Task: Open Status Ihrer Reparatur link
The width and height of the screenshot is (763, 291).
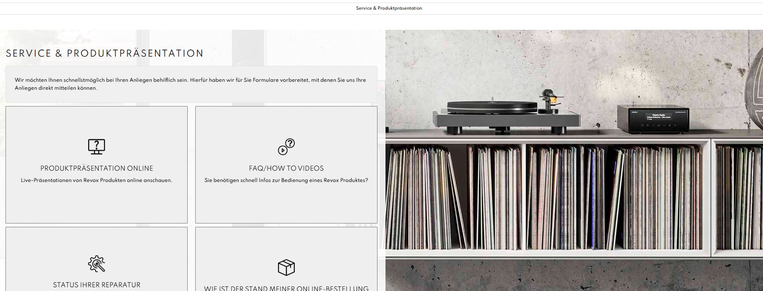Action: pos(97,285)
